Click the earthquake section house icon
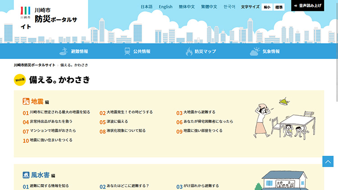Screen dimensions: 338x190 click(26, 101)
